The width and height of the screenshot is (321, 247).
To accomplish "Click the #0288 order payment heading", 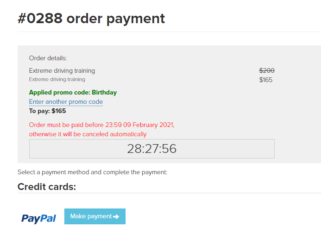I will pyautogui.click(x=91, y=19).
